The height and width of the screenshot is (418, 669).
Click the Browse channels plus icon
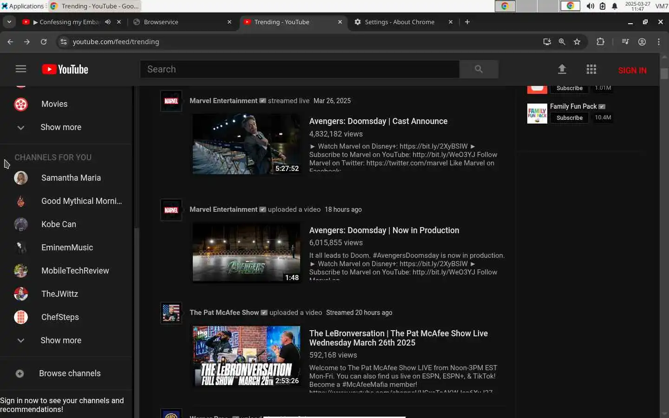coord(20,373)
